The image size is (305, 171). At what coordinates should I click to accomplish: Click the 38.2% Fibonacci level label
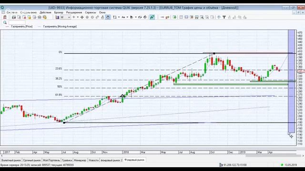pyautogui.click(x=59, y=79)
